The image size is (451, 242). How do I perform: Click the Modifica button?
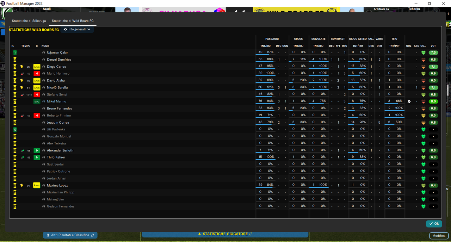coord(439,236)
